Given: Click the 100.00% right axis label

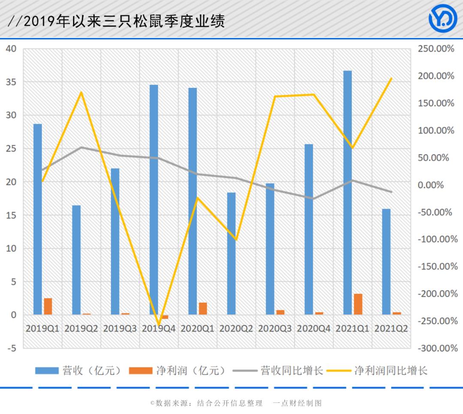Looking at the screenshot, I should (x=436, y=130).
